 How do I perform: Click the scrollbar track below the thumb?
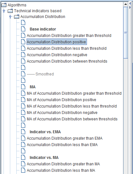[126, 116]
